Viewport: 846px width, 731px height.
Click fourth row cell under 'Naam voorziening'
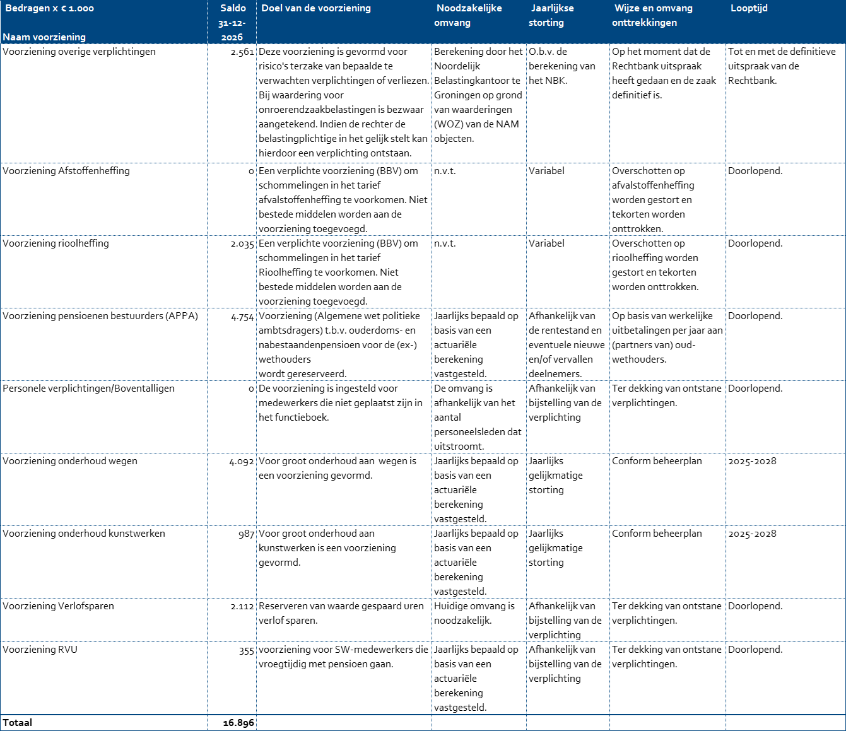tap(104, 344)
